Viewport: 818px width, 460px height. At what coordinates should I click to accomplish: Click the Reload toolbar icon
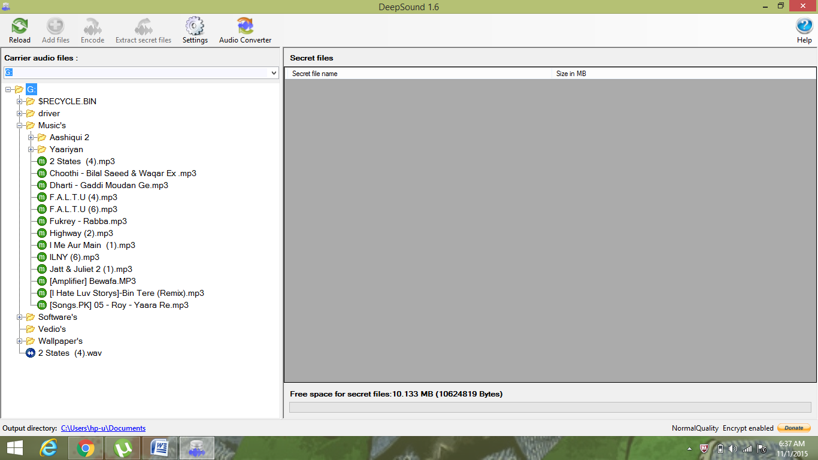click(20, 26)
